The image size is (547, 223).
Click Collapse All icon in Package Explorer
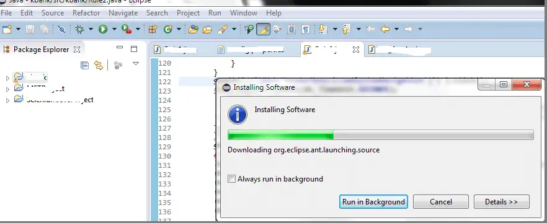84,65
